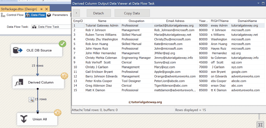Click email 'JMiller@sql.org'
The image size is (266, 128).
point(175,53)
